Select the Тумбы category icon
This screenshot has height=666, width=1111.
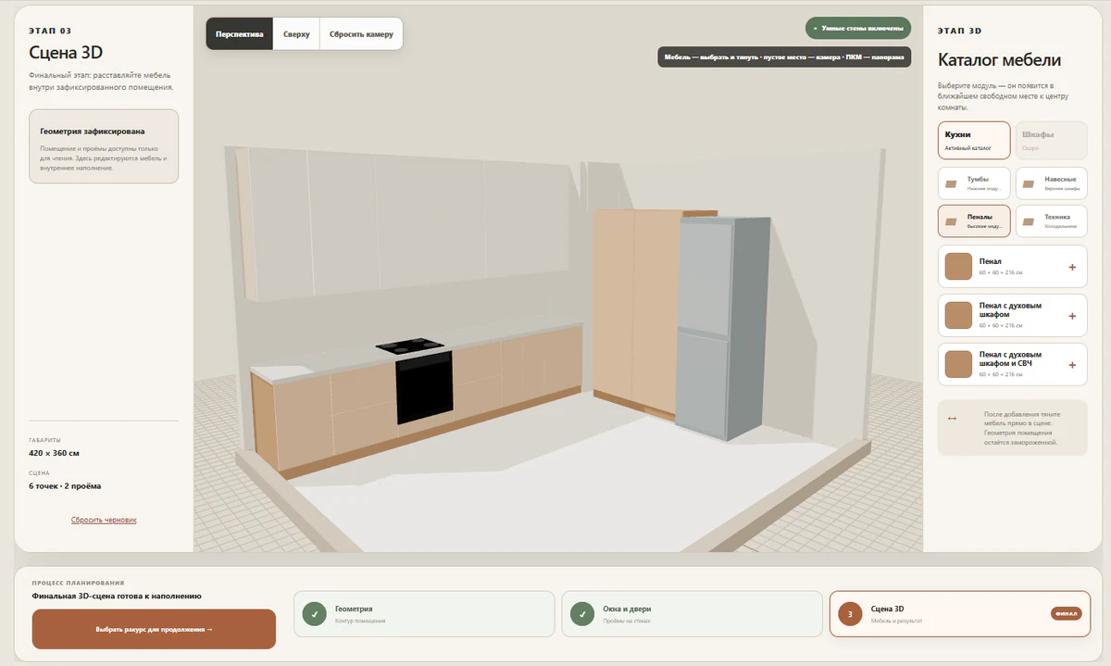point(951,183)
